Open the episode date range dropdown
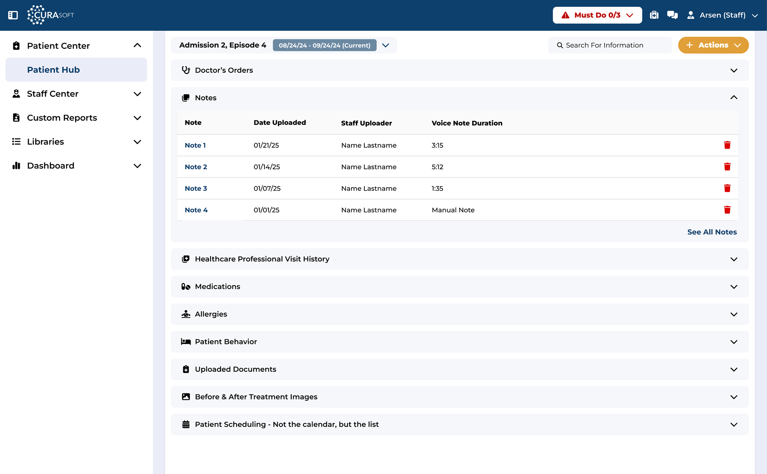The image size is (767, 474). (385, 45)
